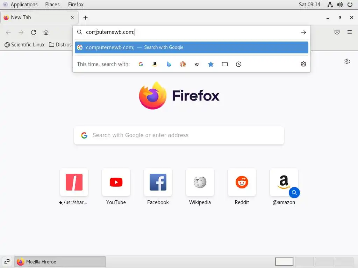This screenshot has width=358, height=268.
Task: Click the 'Search with Google or enter address' box
Action: point(179,135)
